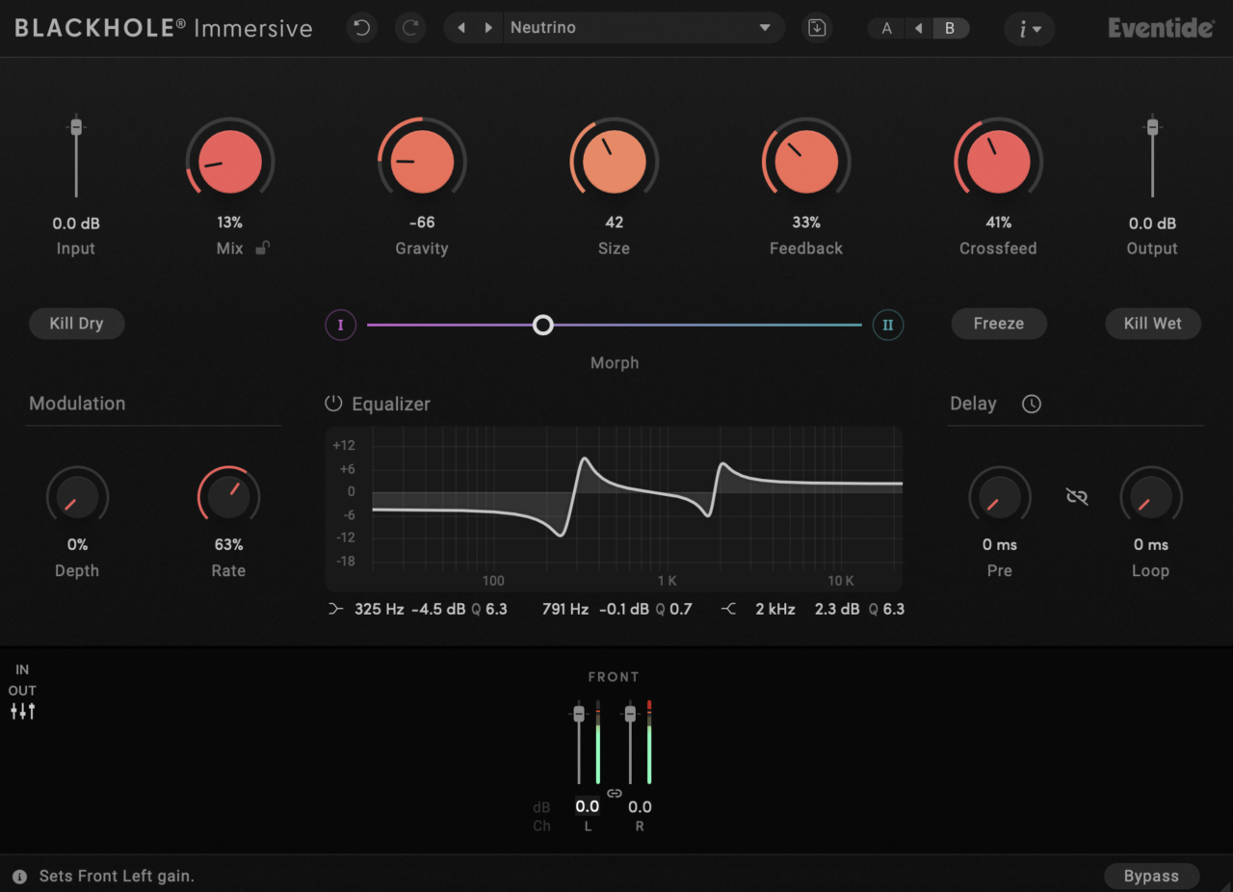Click the -0.1 dB gain value
1233x892 pixels.
tap(624, 609)
